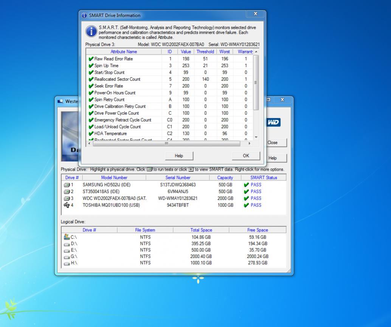
Task: Click the resize grip of Western Digital window
Action: click(x=289, y=271)
